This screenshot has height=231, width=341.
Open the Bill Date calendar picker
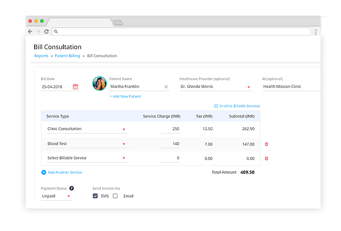[x=76, y=87]
